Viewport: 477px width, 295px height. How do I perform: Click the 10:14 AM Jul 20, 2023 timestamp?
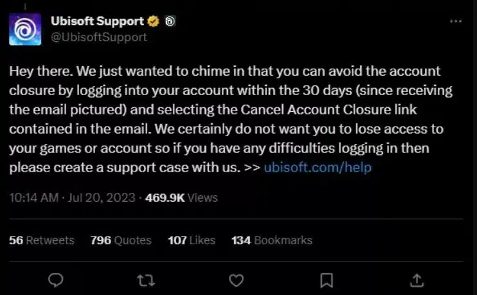coord(72,198)
